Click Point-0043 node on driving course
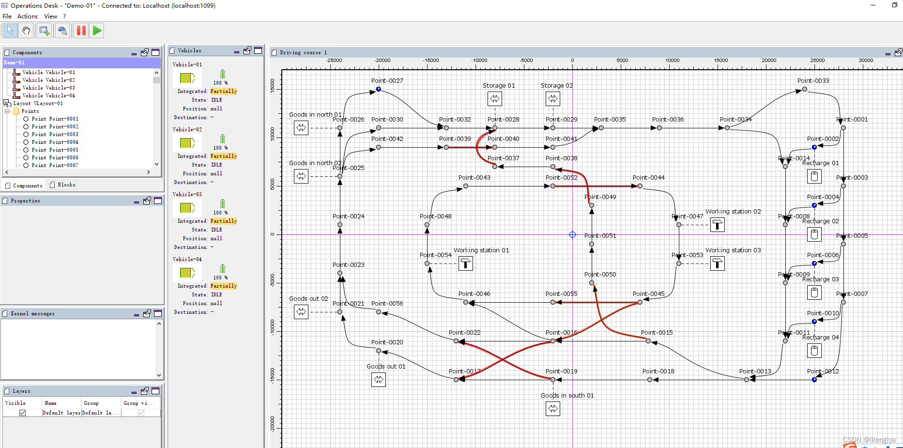903x448 pixels. 466,186
